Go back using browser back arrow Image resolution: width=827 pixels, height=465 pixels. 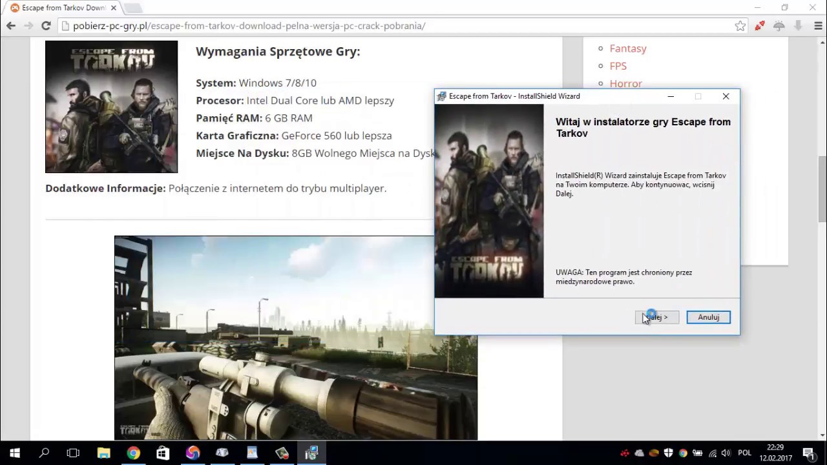pyautogui.click(x=11, y=26)
